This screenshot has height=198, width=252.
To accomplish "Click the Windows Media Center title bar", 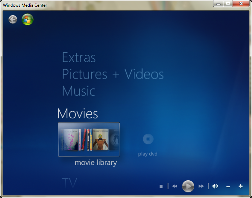I will point(106,5).
